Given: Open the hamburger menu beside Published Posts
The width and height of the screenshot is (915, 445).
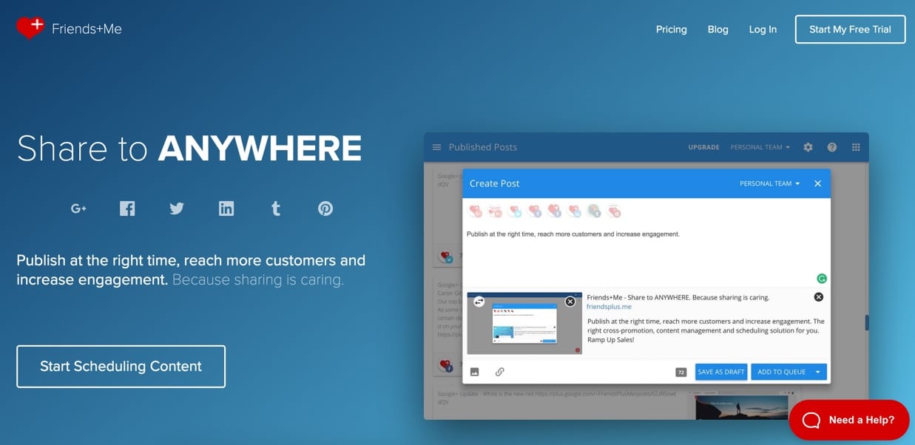Looking at the screenshot, I should [436, 147].
